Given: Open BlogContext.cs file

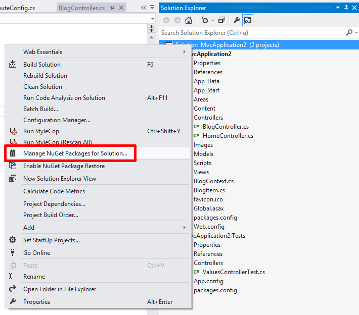Looking at the screenshot, I should tap(213, 181).
